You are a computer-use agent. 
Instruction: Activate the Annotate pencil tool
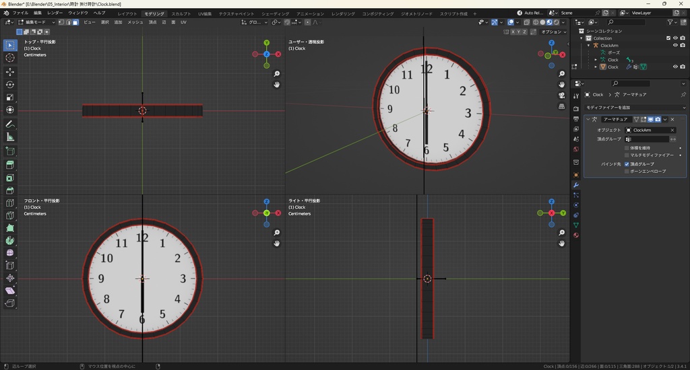(10, 124)
